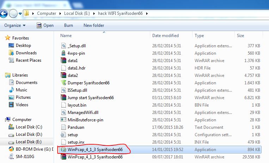
Task: Select the setup.inx file icon
Action: coord(63,142)
